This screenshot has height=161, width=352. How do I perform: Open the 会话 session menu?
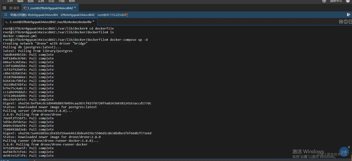point(51,1)
